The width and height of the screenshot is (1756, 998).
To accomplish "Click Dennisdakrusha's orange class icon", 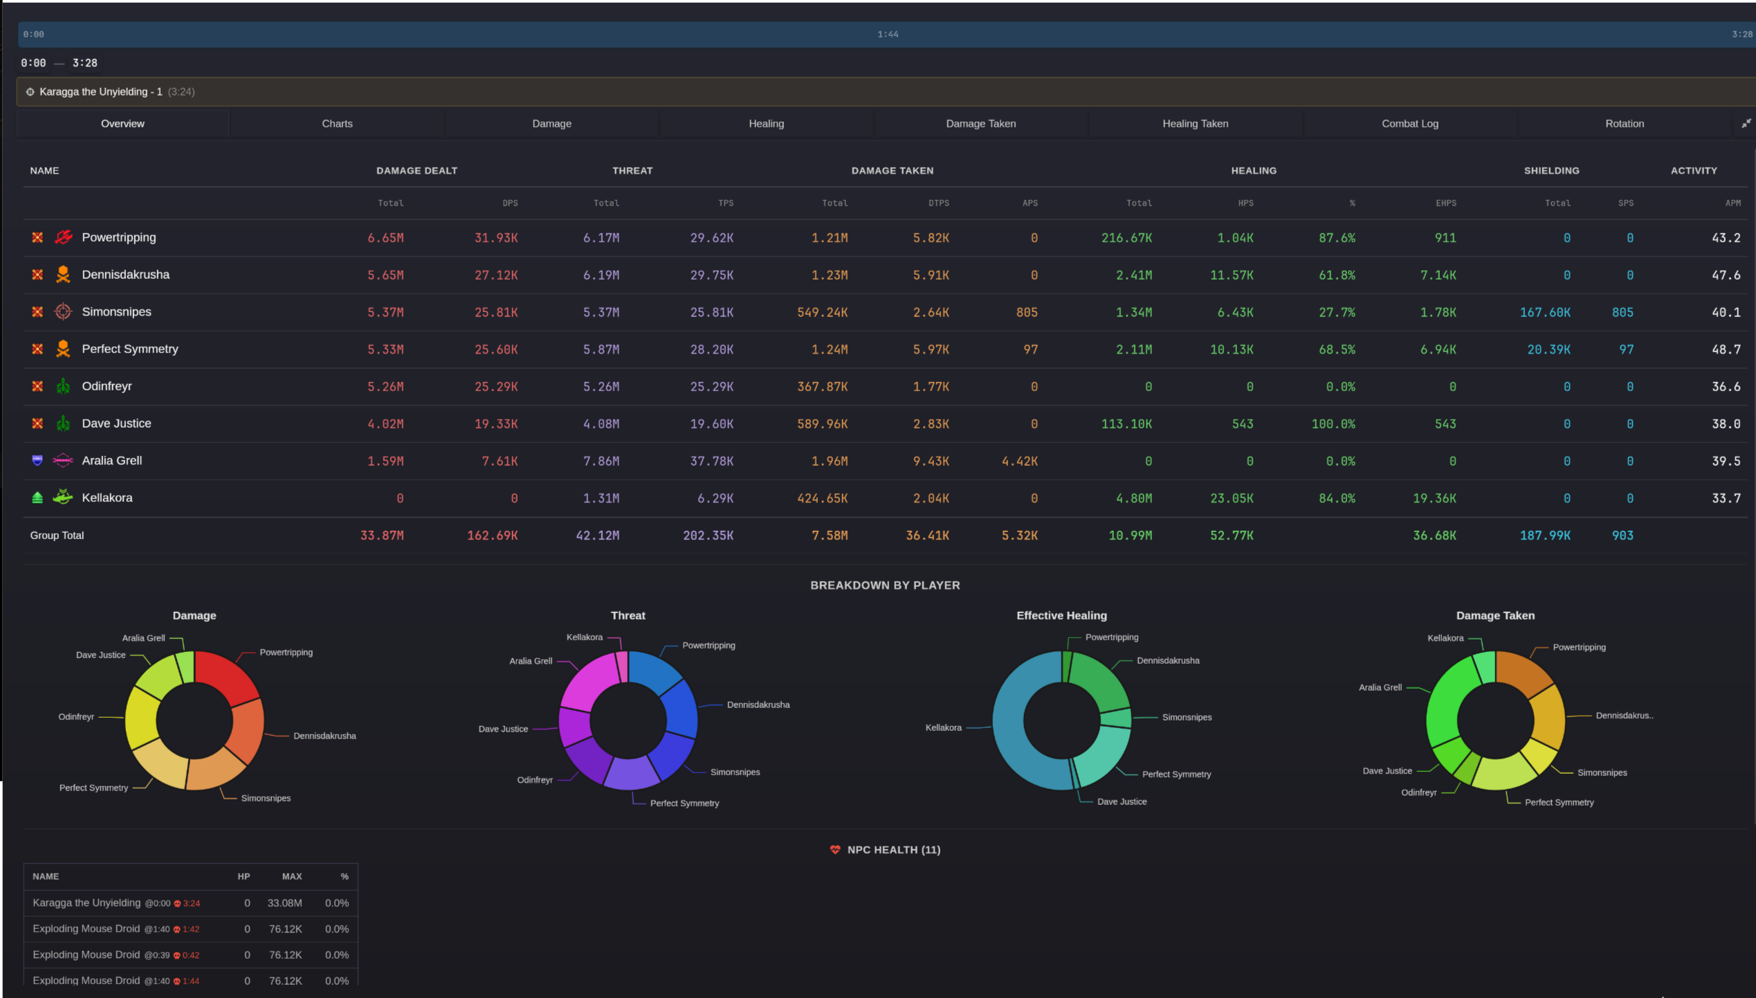I will (63, 275).
